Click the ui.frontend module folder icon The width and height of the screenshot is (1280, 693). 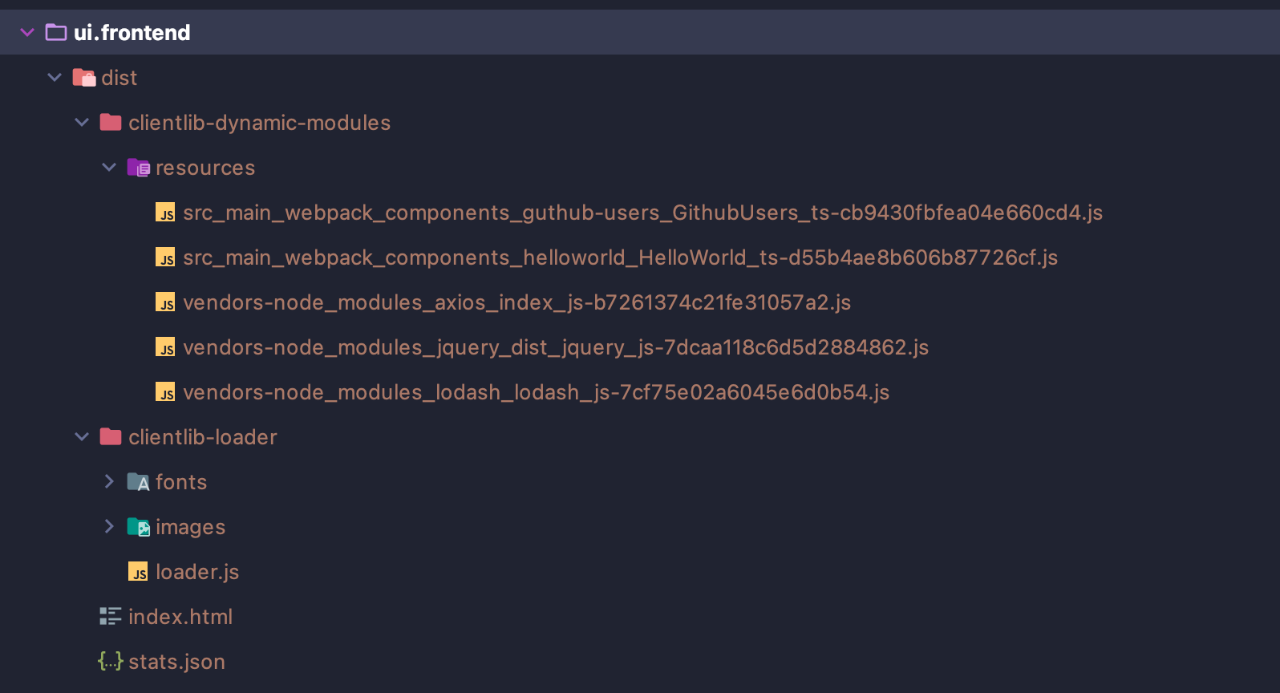(x=56, y=32)
